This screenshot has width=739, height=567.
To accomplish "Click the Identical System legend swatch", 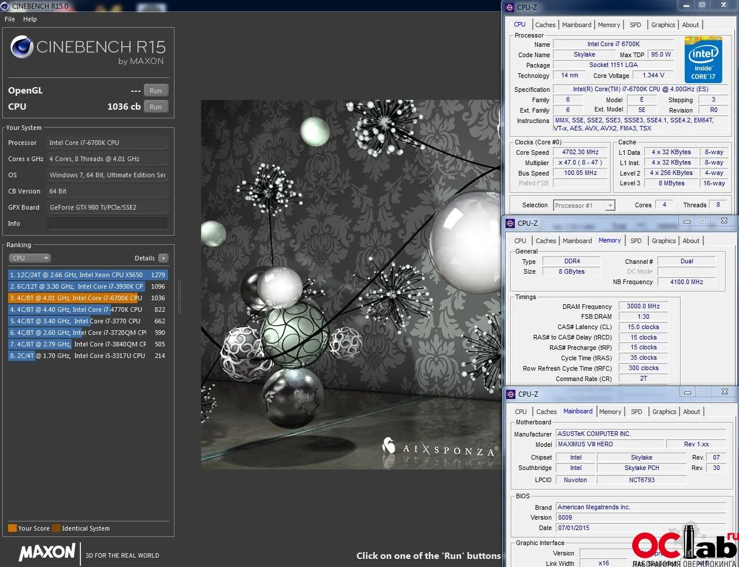I will tap(56, 528).
